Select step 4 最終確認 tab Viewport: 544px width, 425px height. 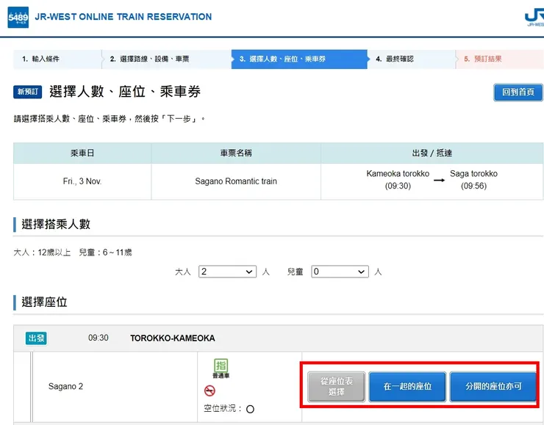coord(412,59)
